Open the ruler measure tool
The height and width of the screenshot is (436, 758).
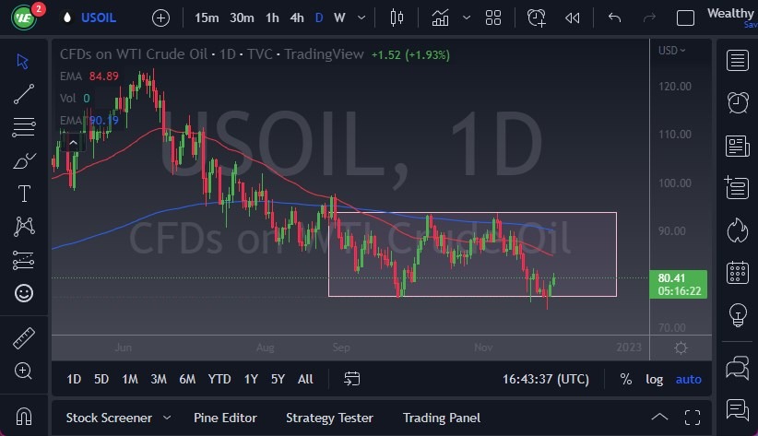tap(24, 338)
